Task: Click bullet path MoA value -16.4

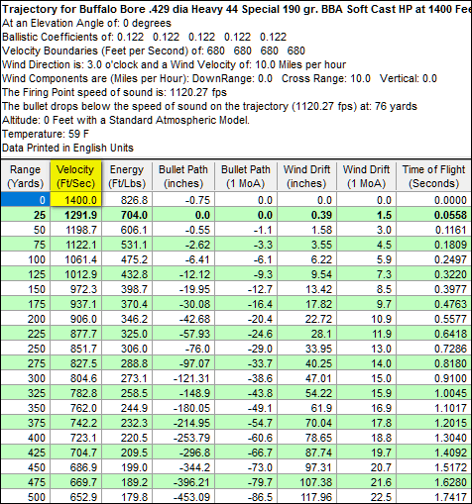Action: (246, 304)
